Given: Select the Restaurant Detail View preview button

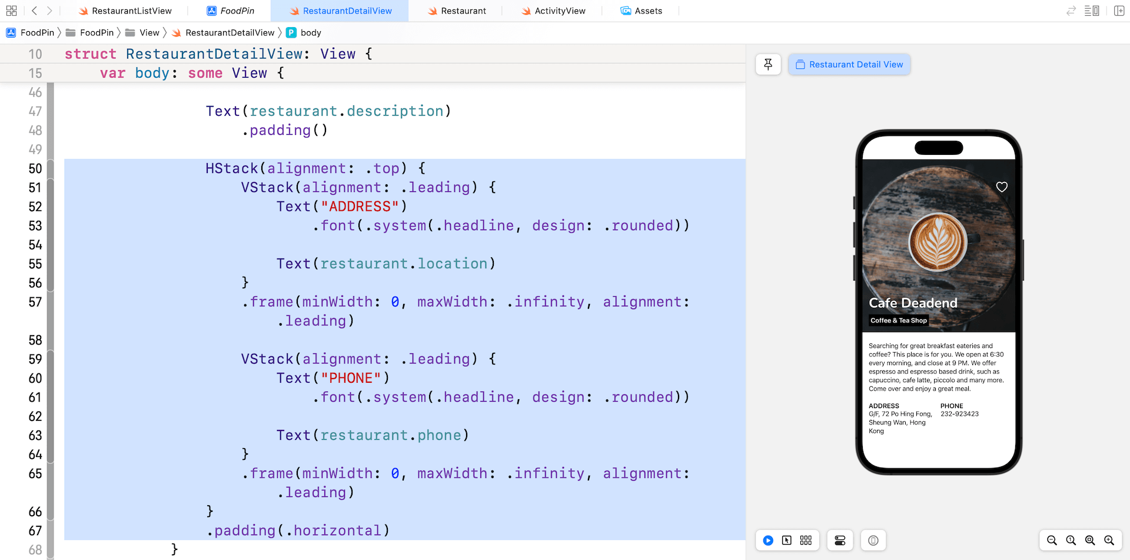Looking at the screenshot, I should [x=849, y=65].
